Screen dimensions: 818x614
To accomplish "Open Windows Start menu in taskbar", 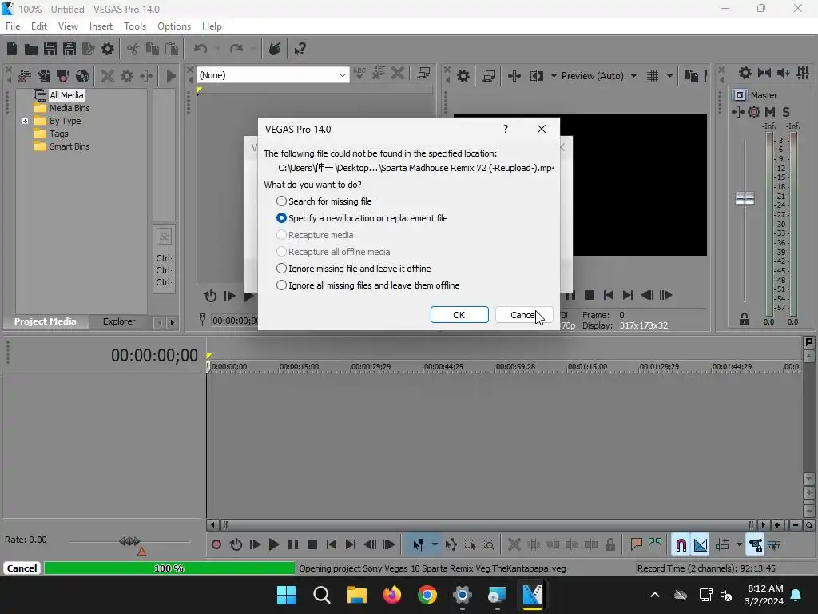I will click(x=287, y=595).
